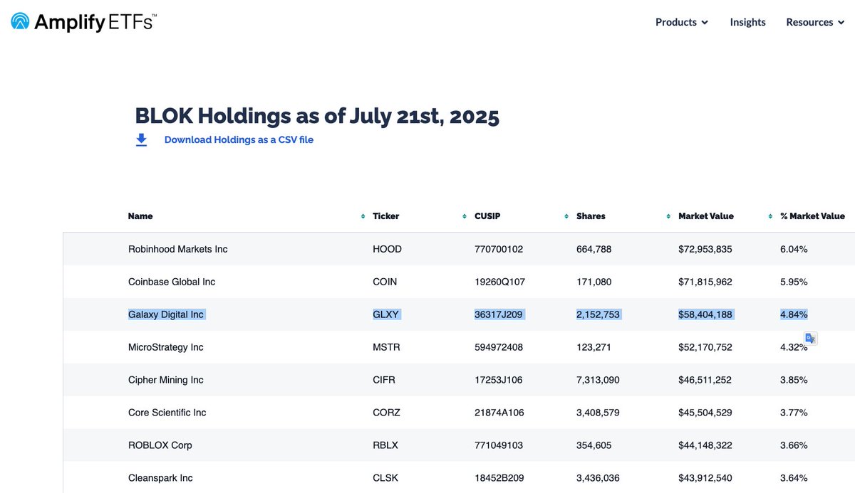Click shares value 664,788

click(x=594, y=249)
